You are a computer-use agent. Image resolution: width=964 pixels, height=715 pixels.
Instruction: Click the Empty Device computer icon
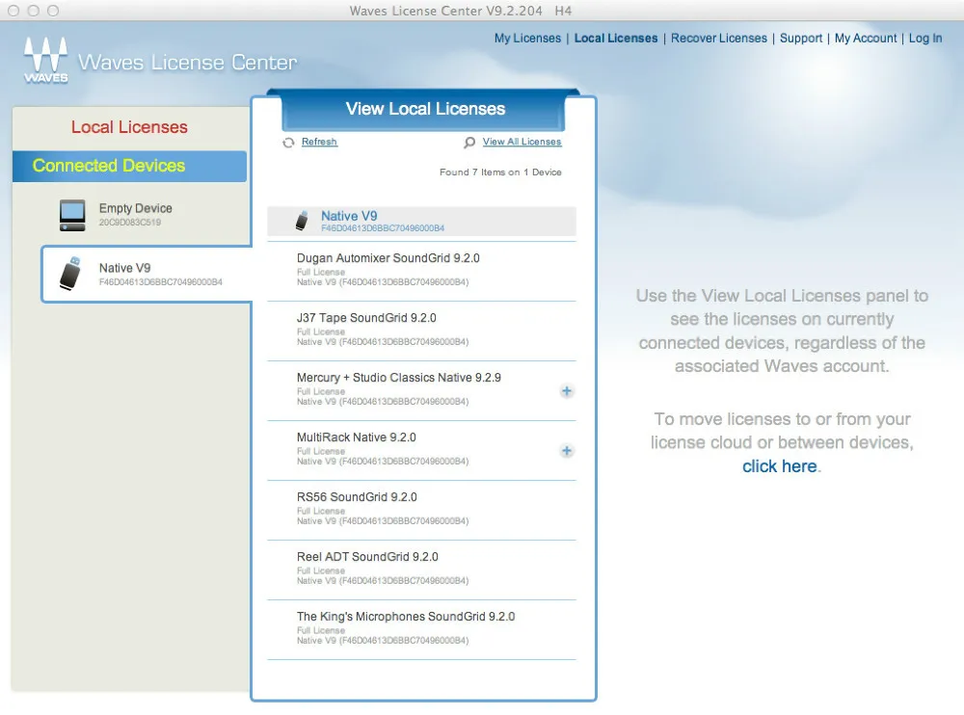point(72,215)
